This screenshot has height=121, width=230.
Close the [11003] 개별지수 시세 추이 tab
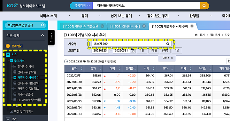pyautogui.click(x=192, y=26)
